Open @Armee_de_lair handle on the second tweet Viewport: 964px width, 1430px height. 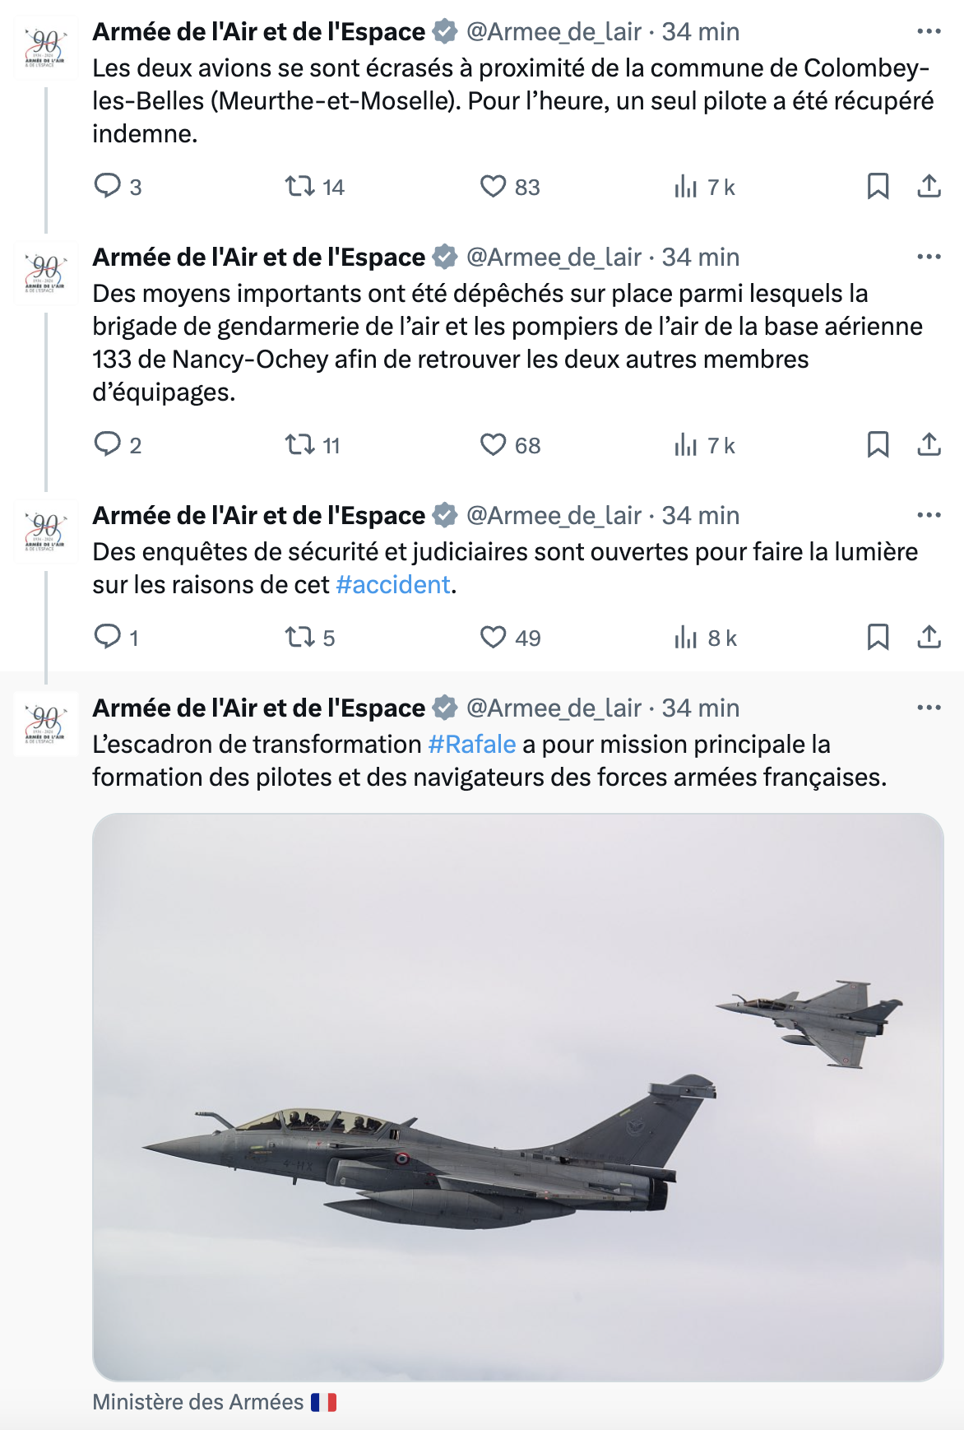click(554, 258)
